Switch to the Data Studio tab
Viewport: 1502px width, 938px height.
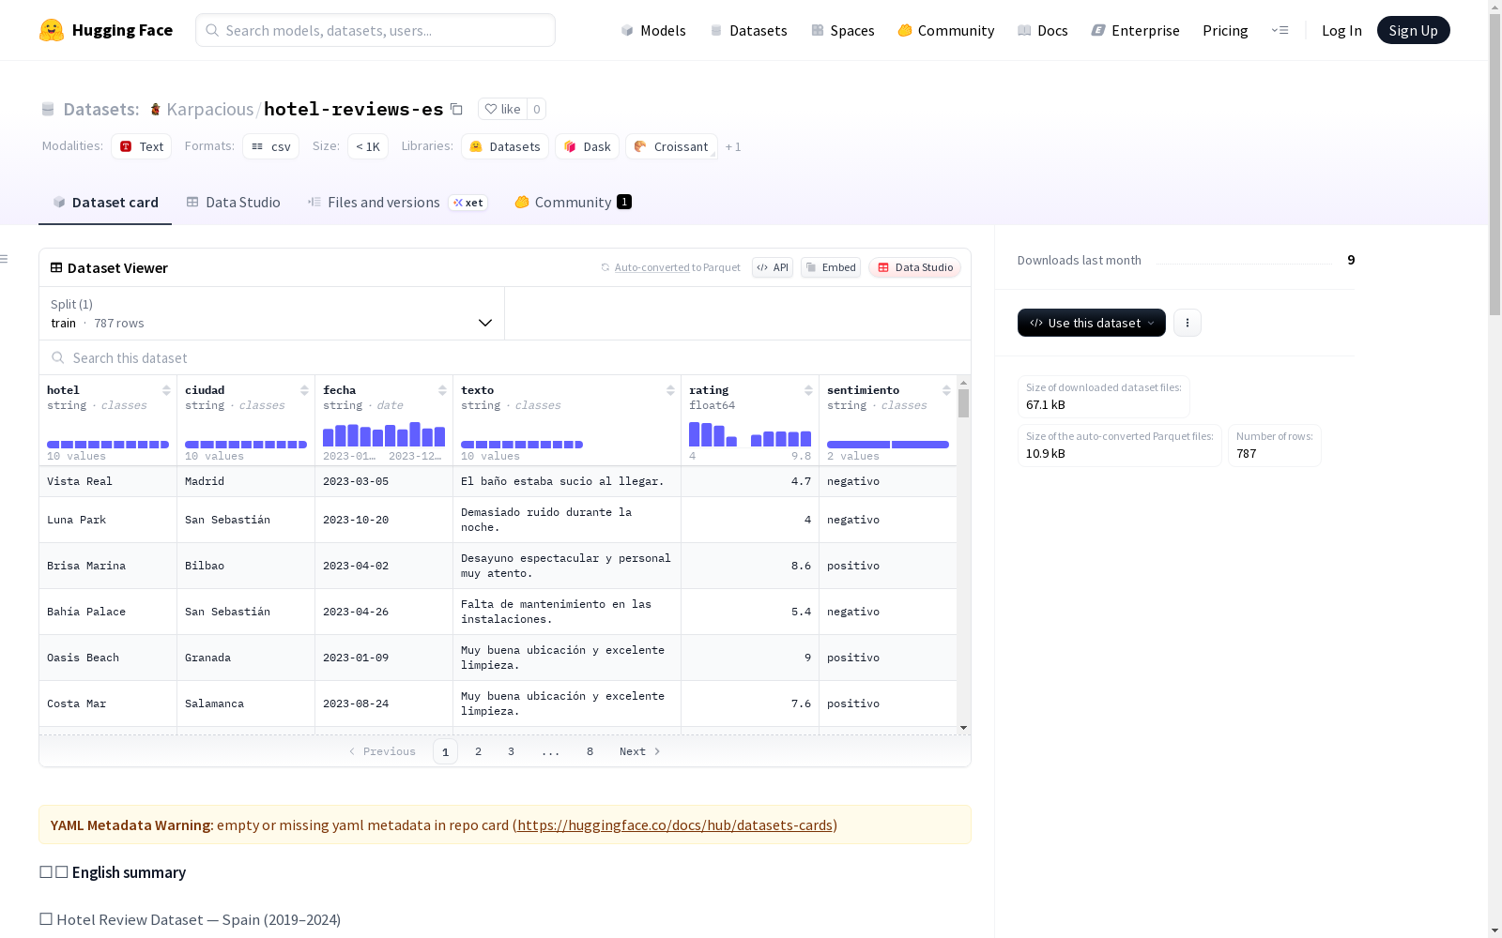(x=234, y=203)
